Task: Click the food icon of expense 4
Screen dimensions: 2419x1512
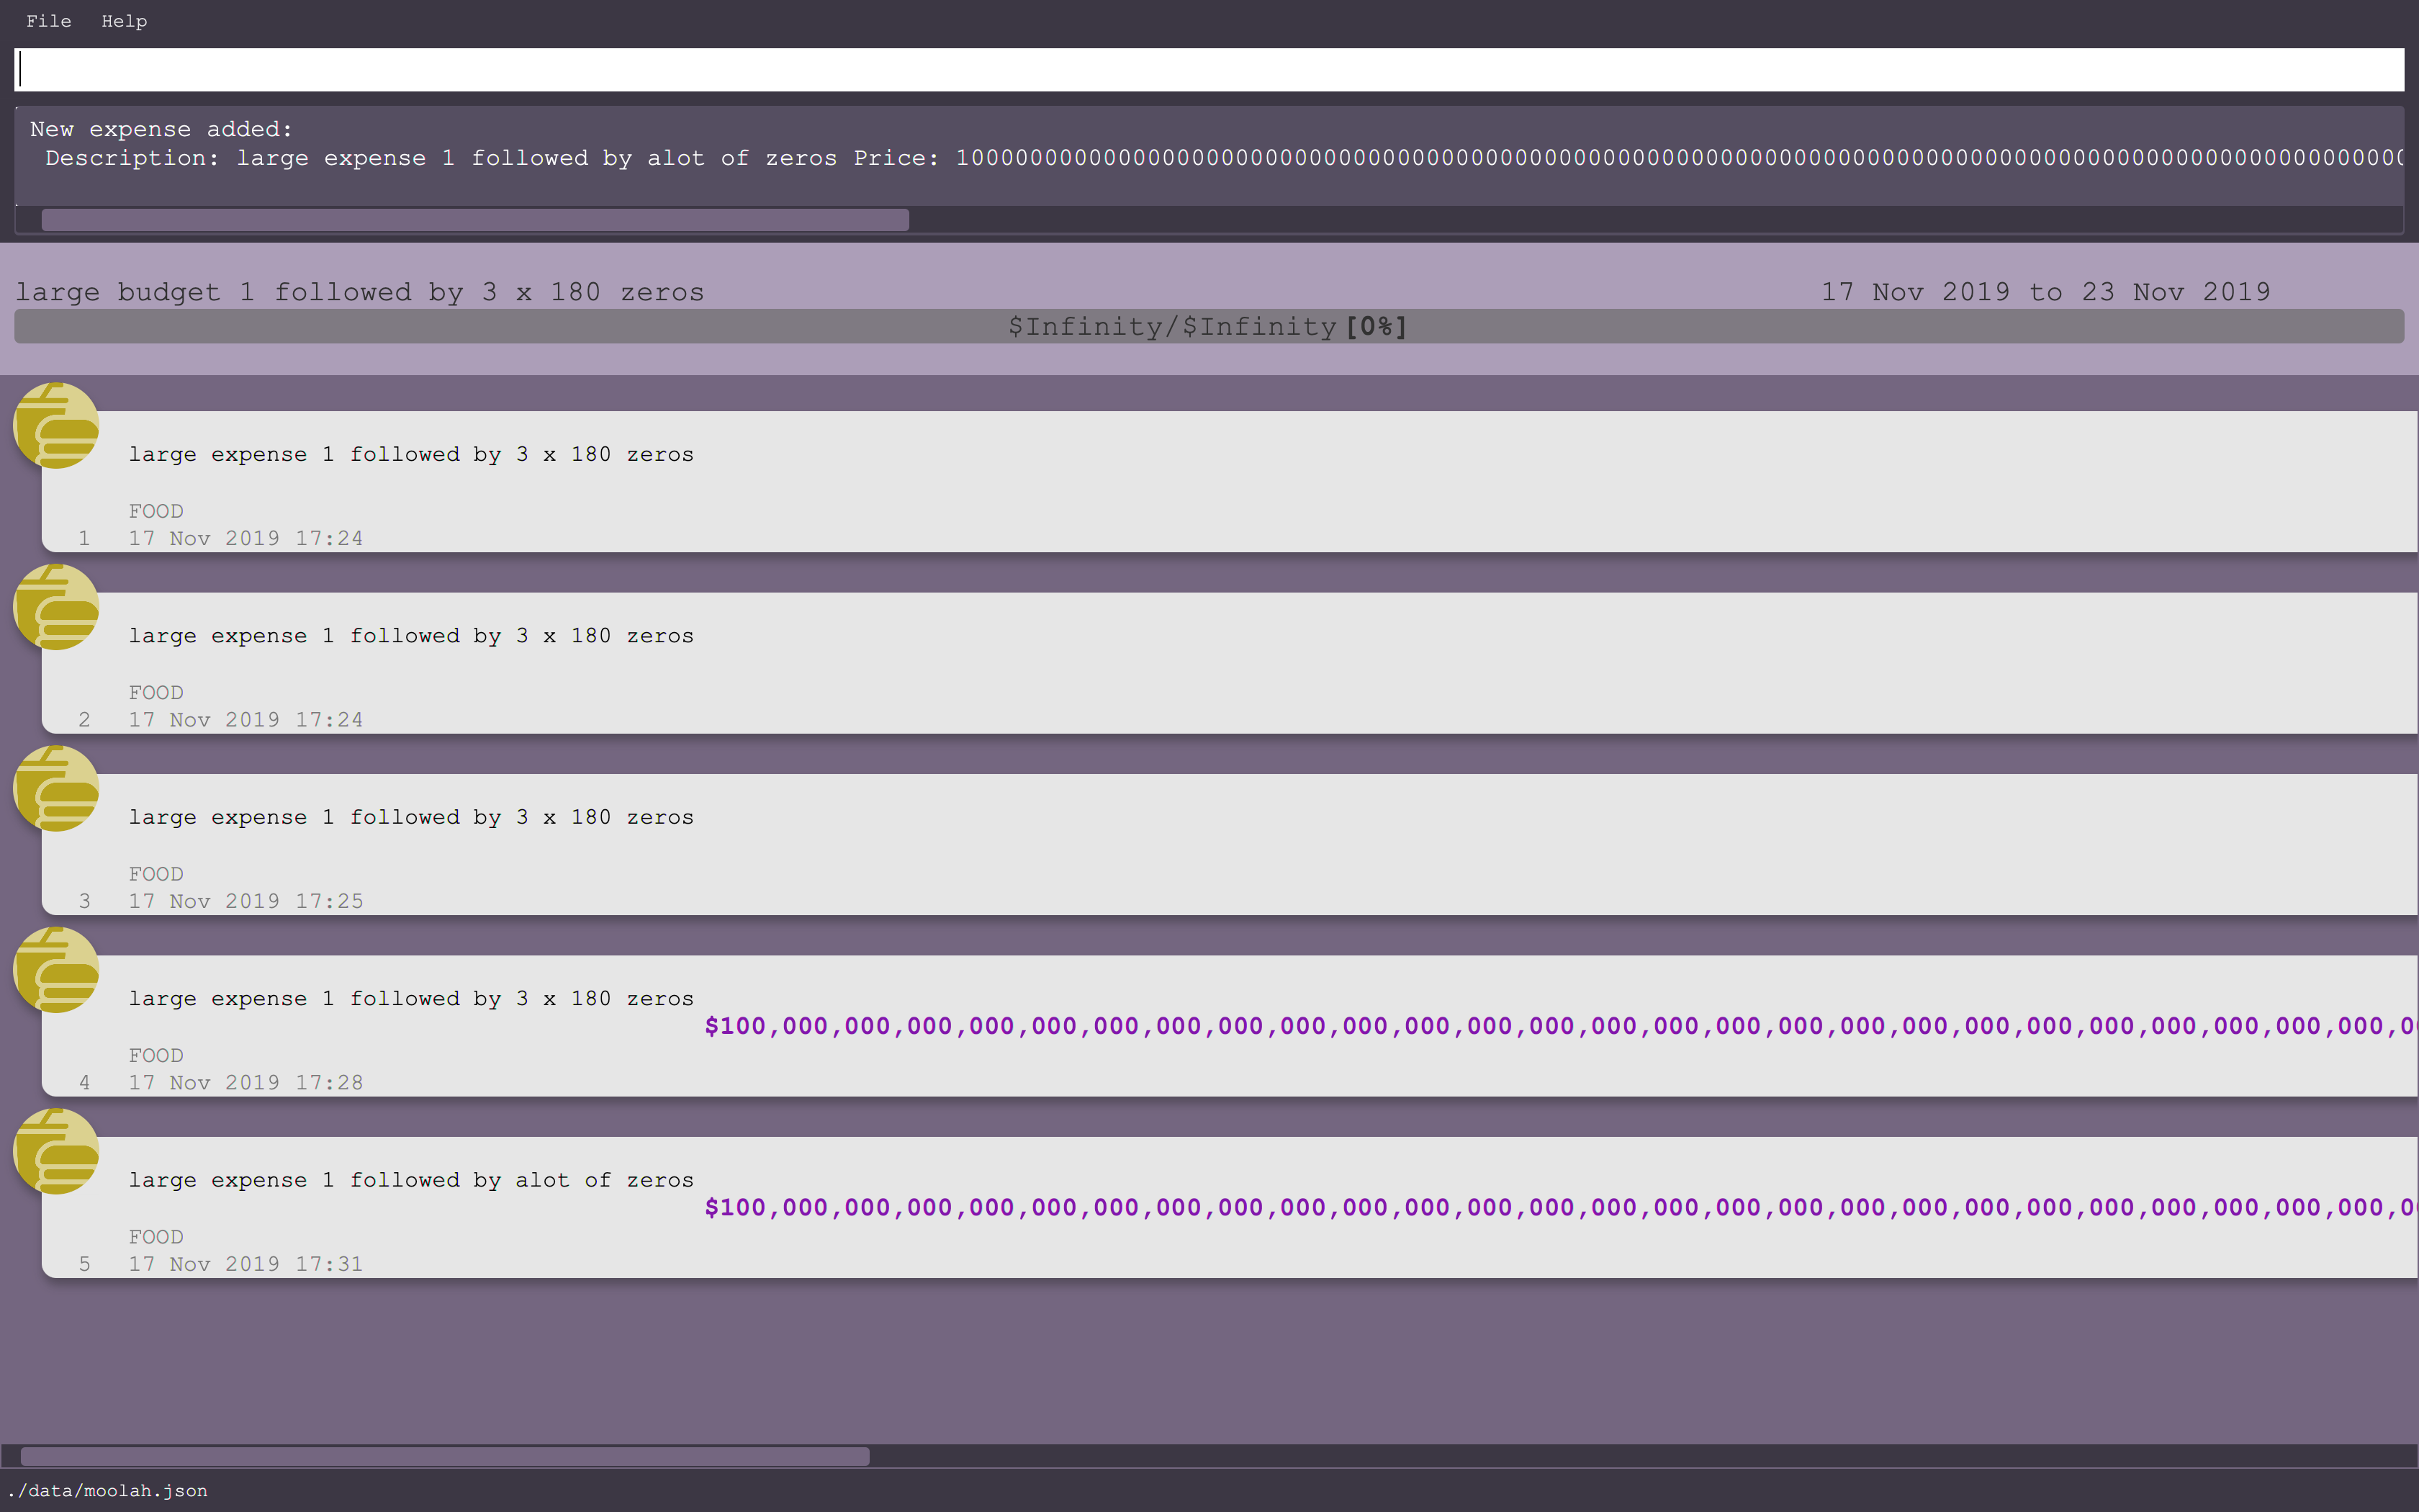Action: click(56, 970)
